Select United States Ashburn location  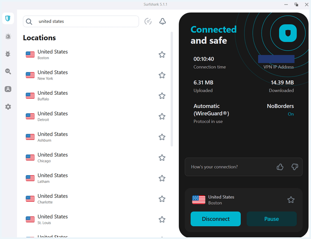click(x=95, y=137)
